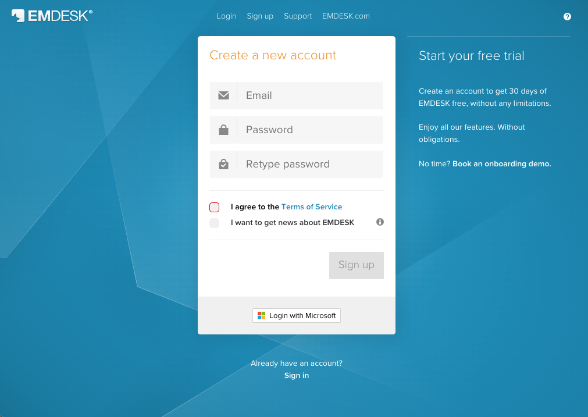Go to Login in the top navigation
Image resolution: width=588 pixels, height=417 pixels.
[x=226, y=16]
